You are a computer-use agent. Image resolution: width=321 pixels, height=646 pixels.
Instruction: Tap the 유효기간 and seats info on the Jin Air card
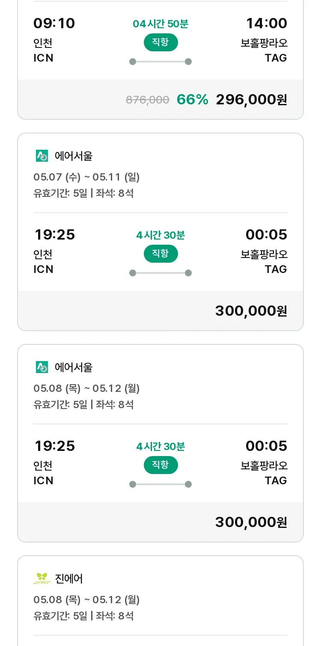(83, 616)
